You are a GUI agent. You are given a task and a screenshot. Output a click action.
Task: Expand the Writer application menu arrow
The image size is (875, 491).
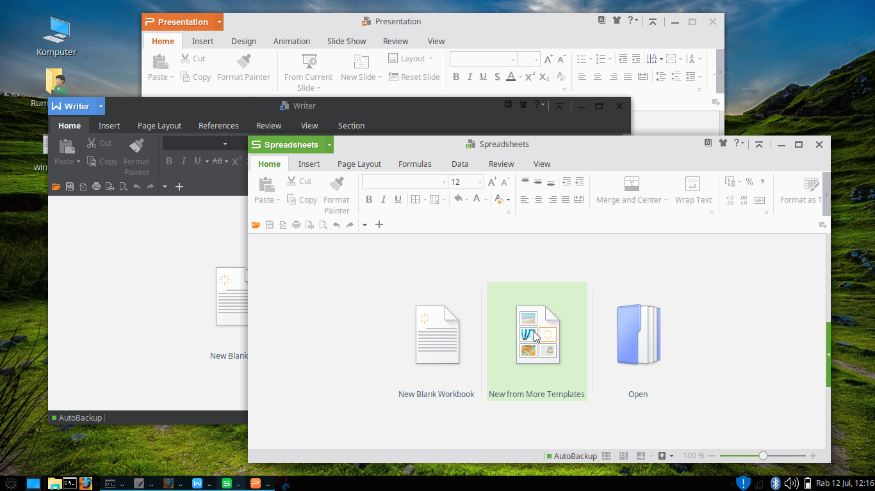(101, 106)
